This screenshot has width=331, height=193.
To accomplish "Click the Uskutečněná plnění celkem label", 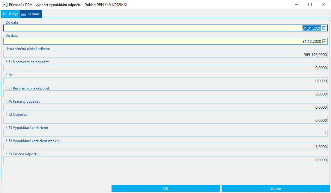I will pos(28,49).
